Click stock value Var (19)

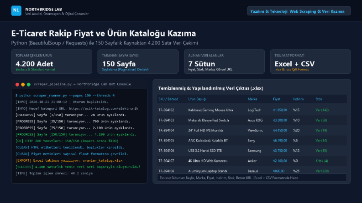coord(321,130)
